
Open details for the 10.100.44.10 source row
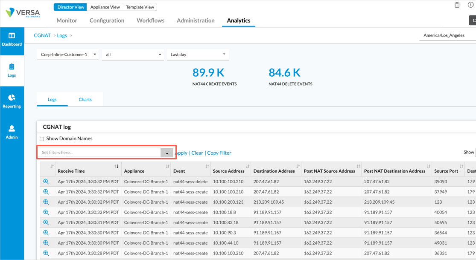pos(46,243)
